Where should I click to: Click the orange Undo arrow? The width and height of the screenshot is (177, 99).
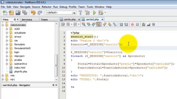coord(33,13)
